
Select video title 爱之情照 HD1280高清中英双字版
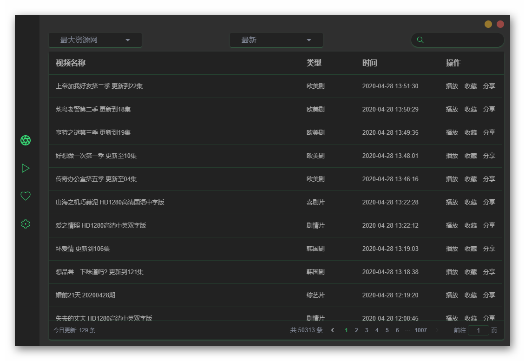[x=101, y=225]
